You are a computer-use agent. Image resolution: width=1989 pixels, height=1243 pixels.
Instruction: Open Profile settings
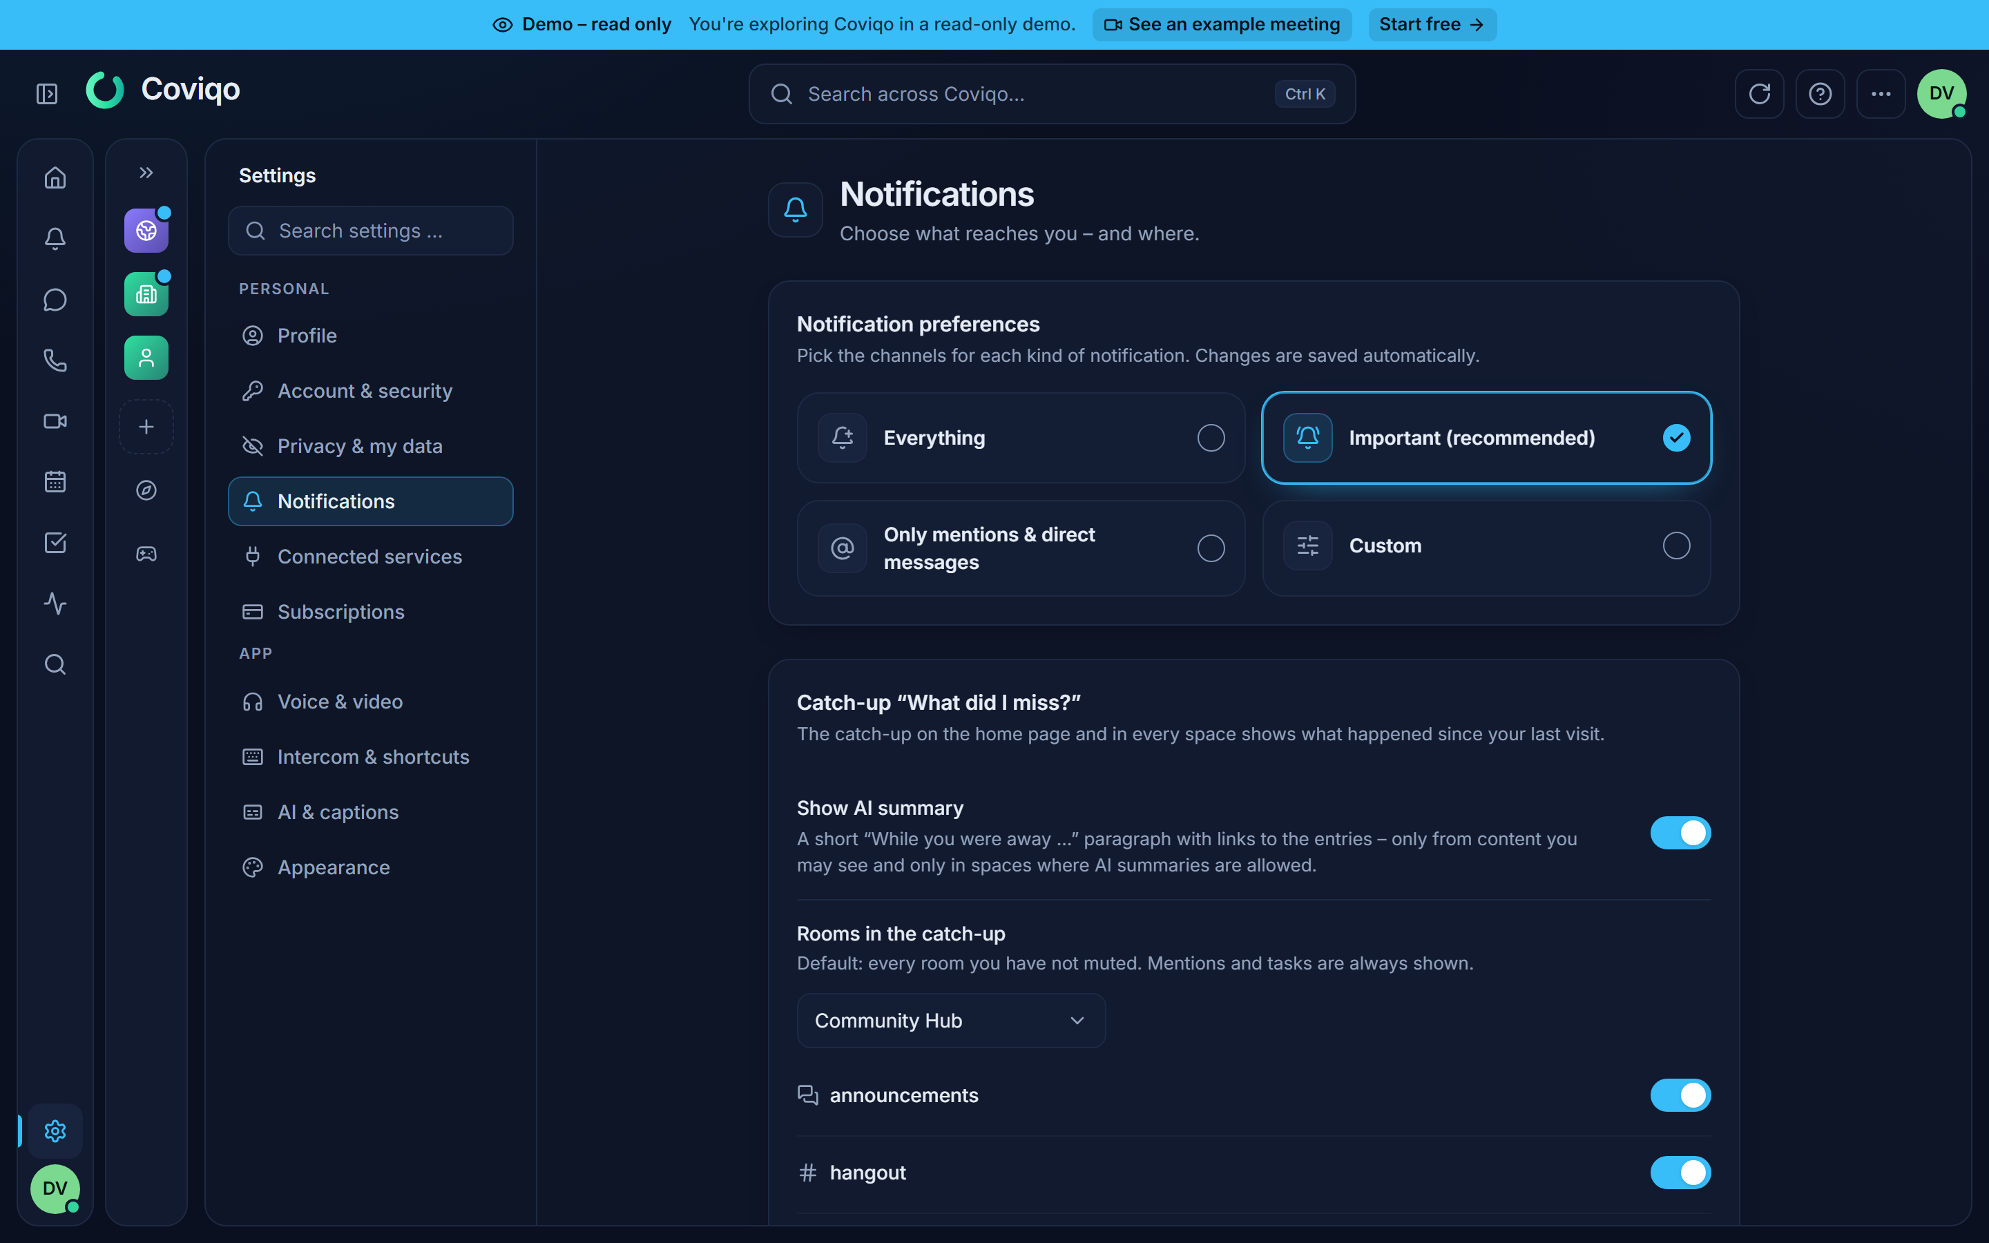[x=371, y=336]
